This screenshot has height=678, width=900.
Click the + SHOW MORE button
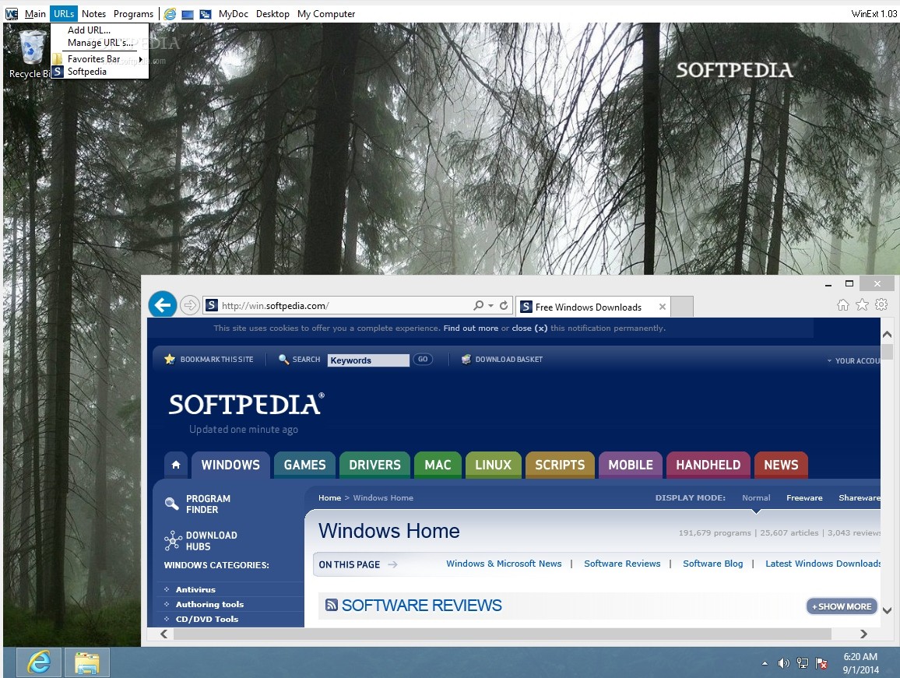842,606
